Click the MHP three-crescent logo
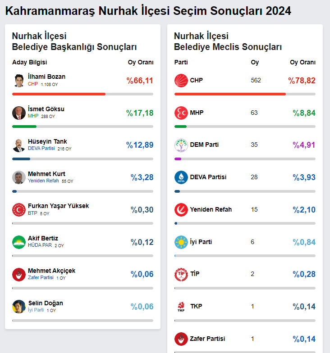The height and width of the screenshot is (353, 330). point(181,113)
